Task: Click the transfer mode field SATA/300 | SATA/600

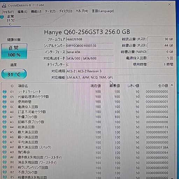Action: click(x=90, y=58)
